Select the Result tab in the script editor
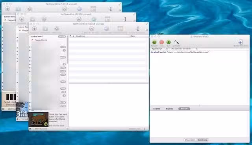The height and width of the screenshot is (145, 252). pyautogui.click(x=184, y=109)
